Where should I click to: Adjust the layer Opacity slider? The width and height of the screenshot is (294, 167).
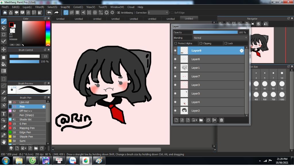point(215,32)
